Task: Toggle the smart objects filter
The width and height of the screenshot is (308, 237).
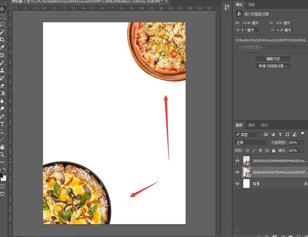Action: (295, 134)
